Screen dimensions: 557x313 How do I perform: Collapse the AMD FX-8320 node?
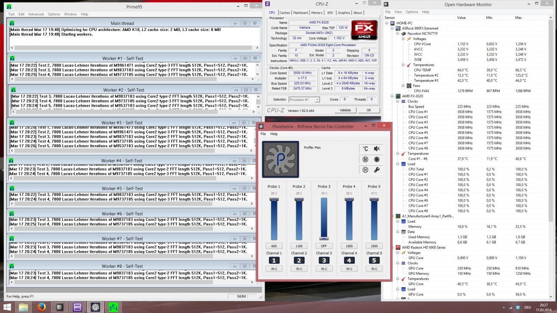(x=393, y=96)
